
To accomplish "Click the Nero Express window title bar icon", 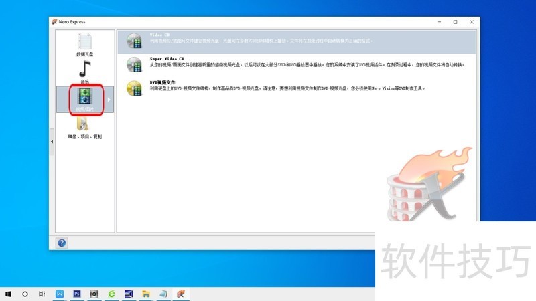I will [x=55, y=21].
